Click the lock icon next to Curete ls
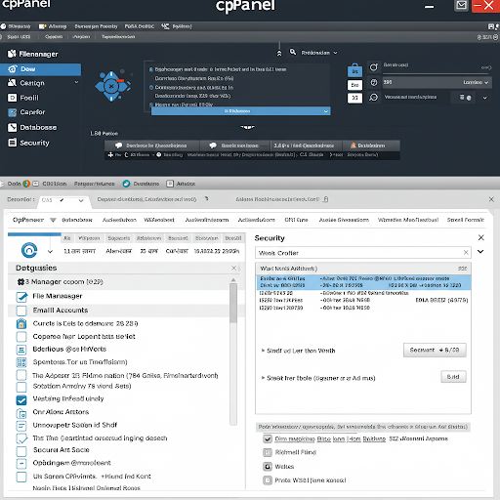The width and height of the screenshot is (500, 500). coord(21,323)
